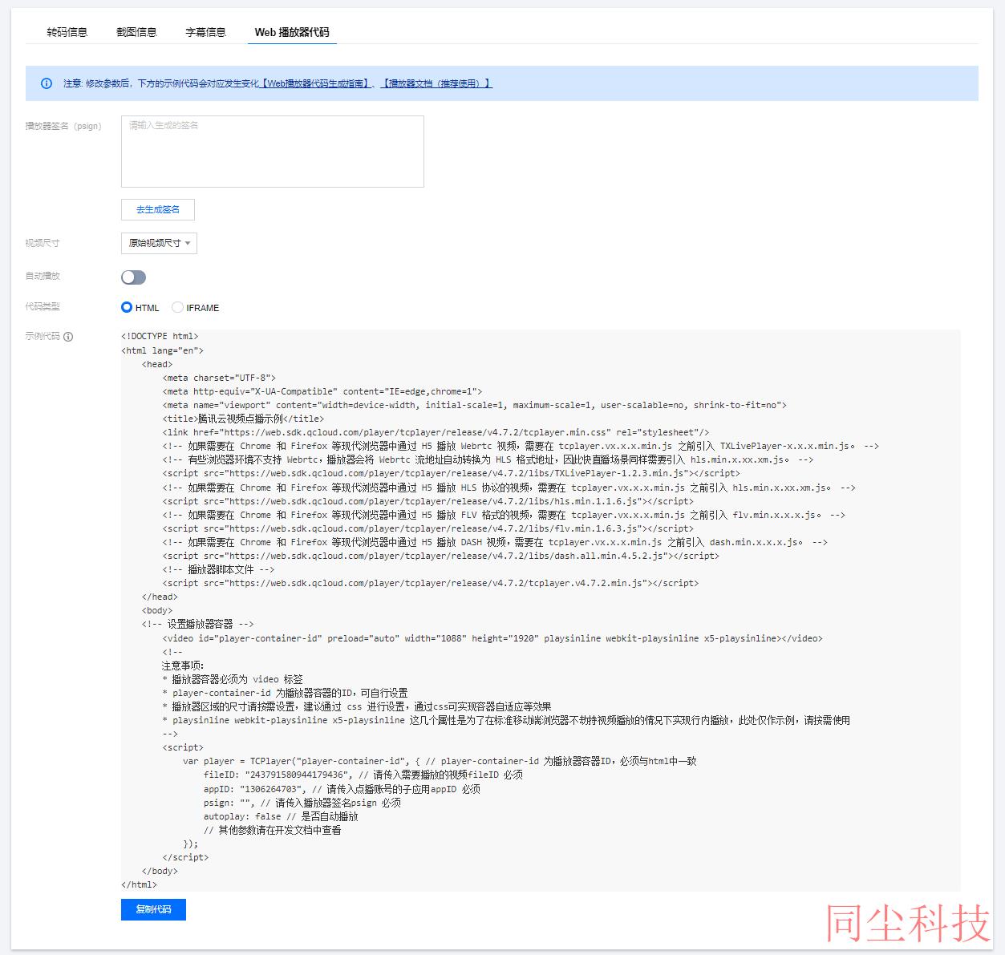Image resolution: width=1005 pixels, height=955 pixels.
Task: Click the 视频尺寸 field label
Action: [43, 243]
